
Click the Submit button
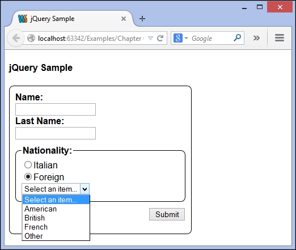click(x=167, y=214)
